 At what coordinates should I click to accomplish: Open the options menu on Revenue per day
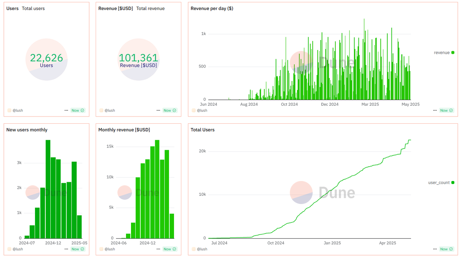coord(435,110)
